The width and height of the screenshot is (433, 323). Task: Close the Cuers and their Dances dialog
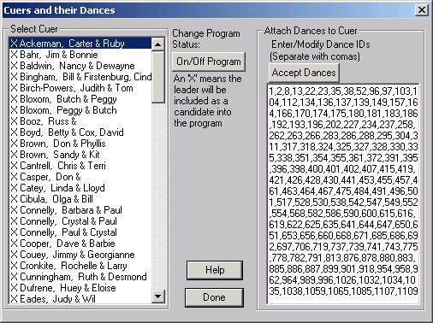[x=422, y=10]
